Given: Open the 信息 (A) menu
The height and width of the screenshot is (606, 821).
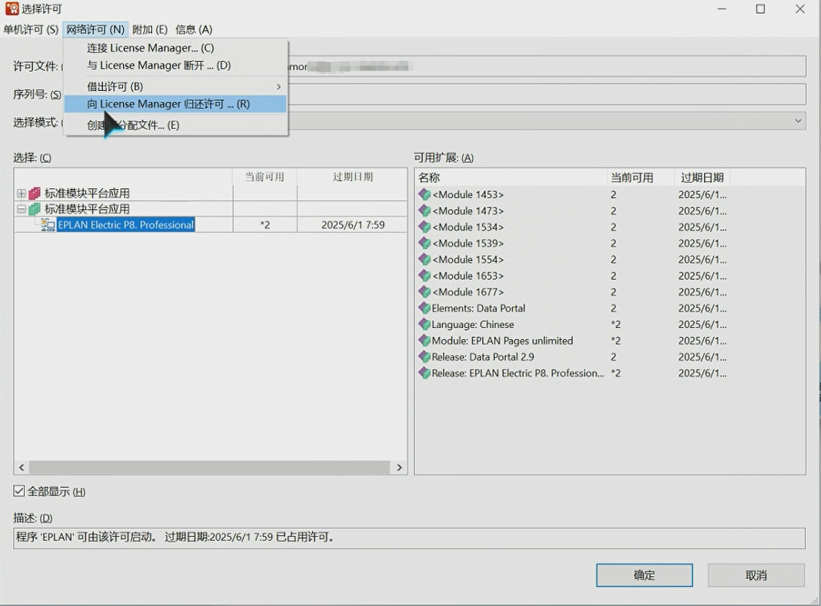Looking at the screenshot, I should pos(194,29).
